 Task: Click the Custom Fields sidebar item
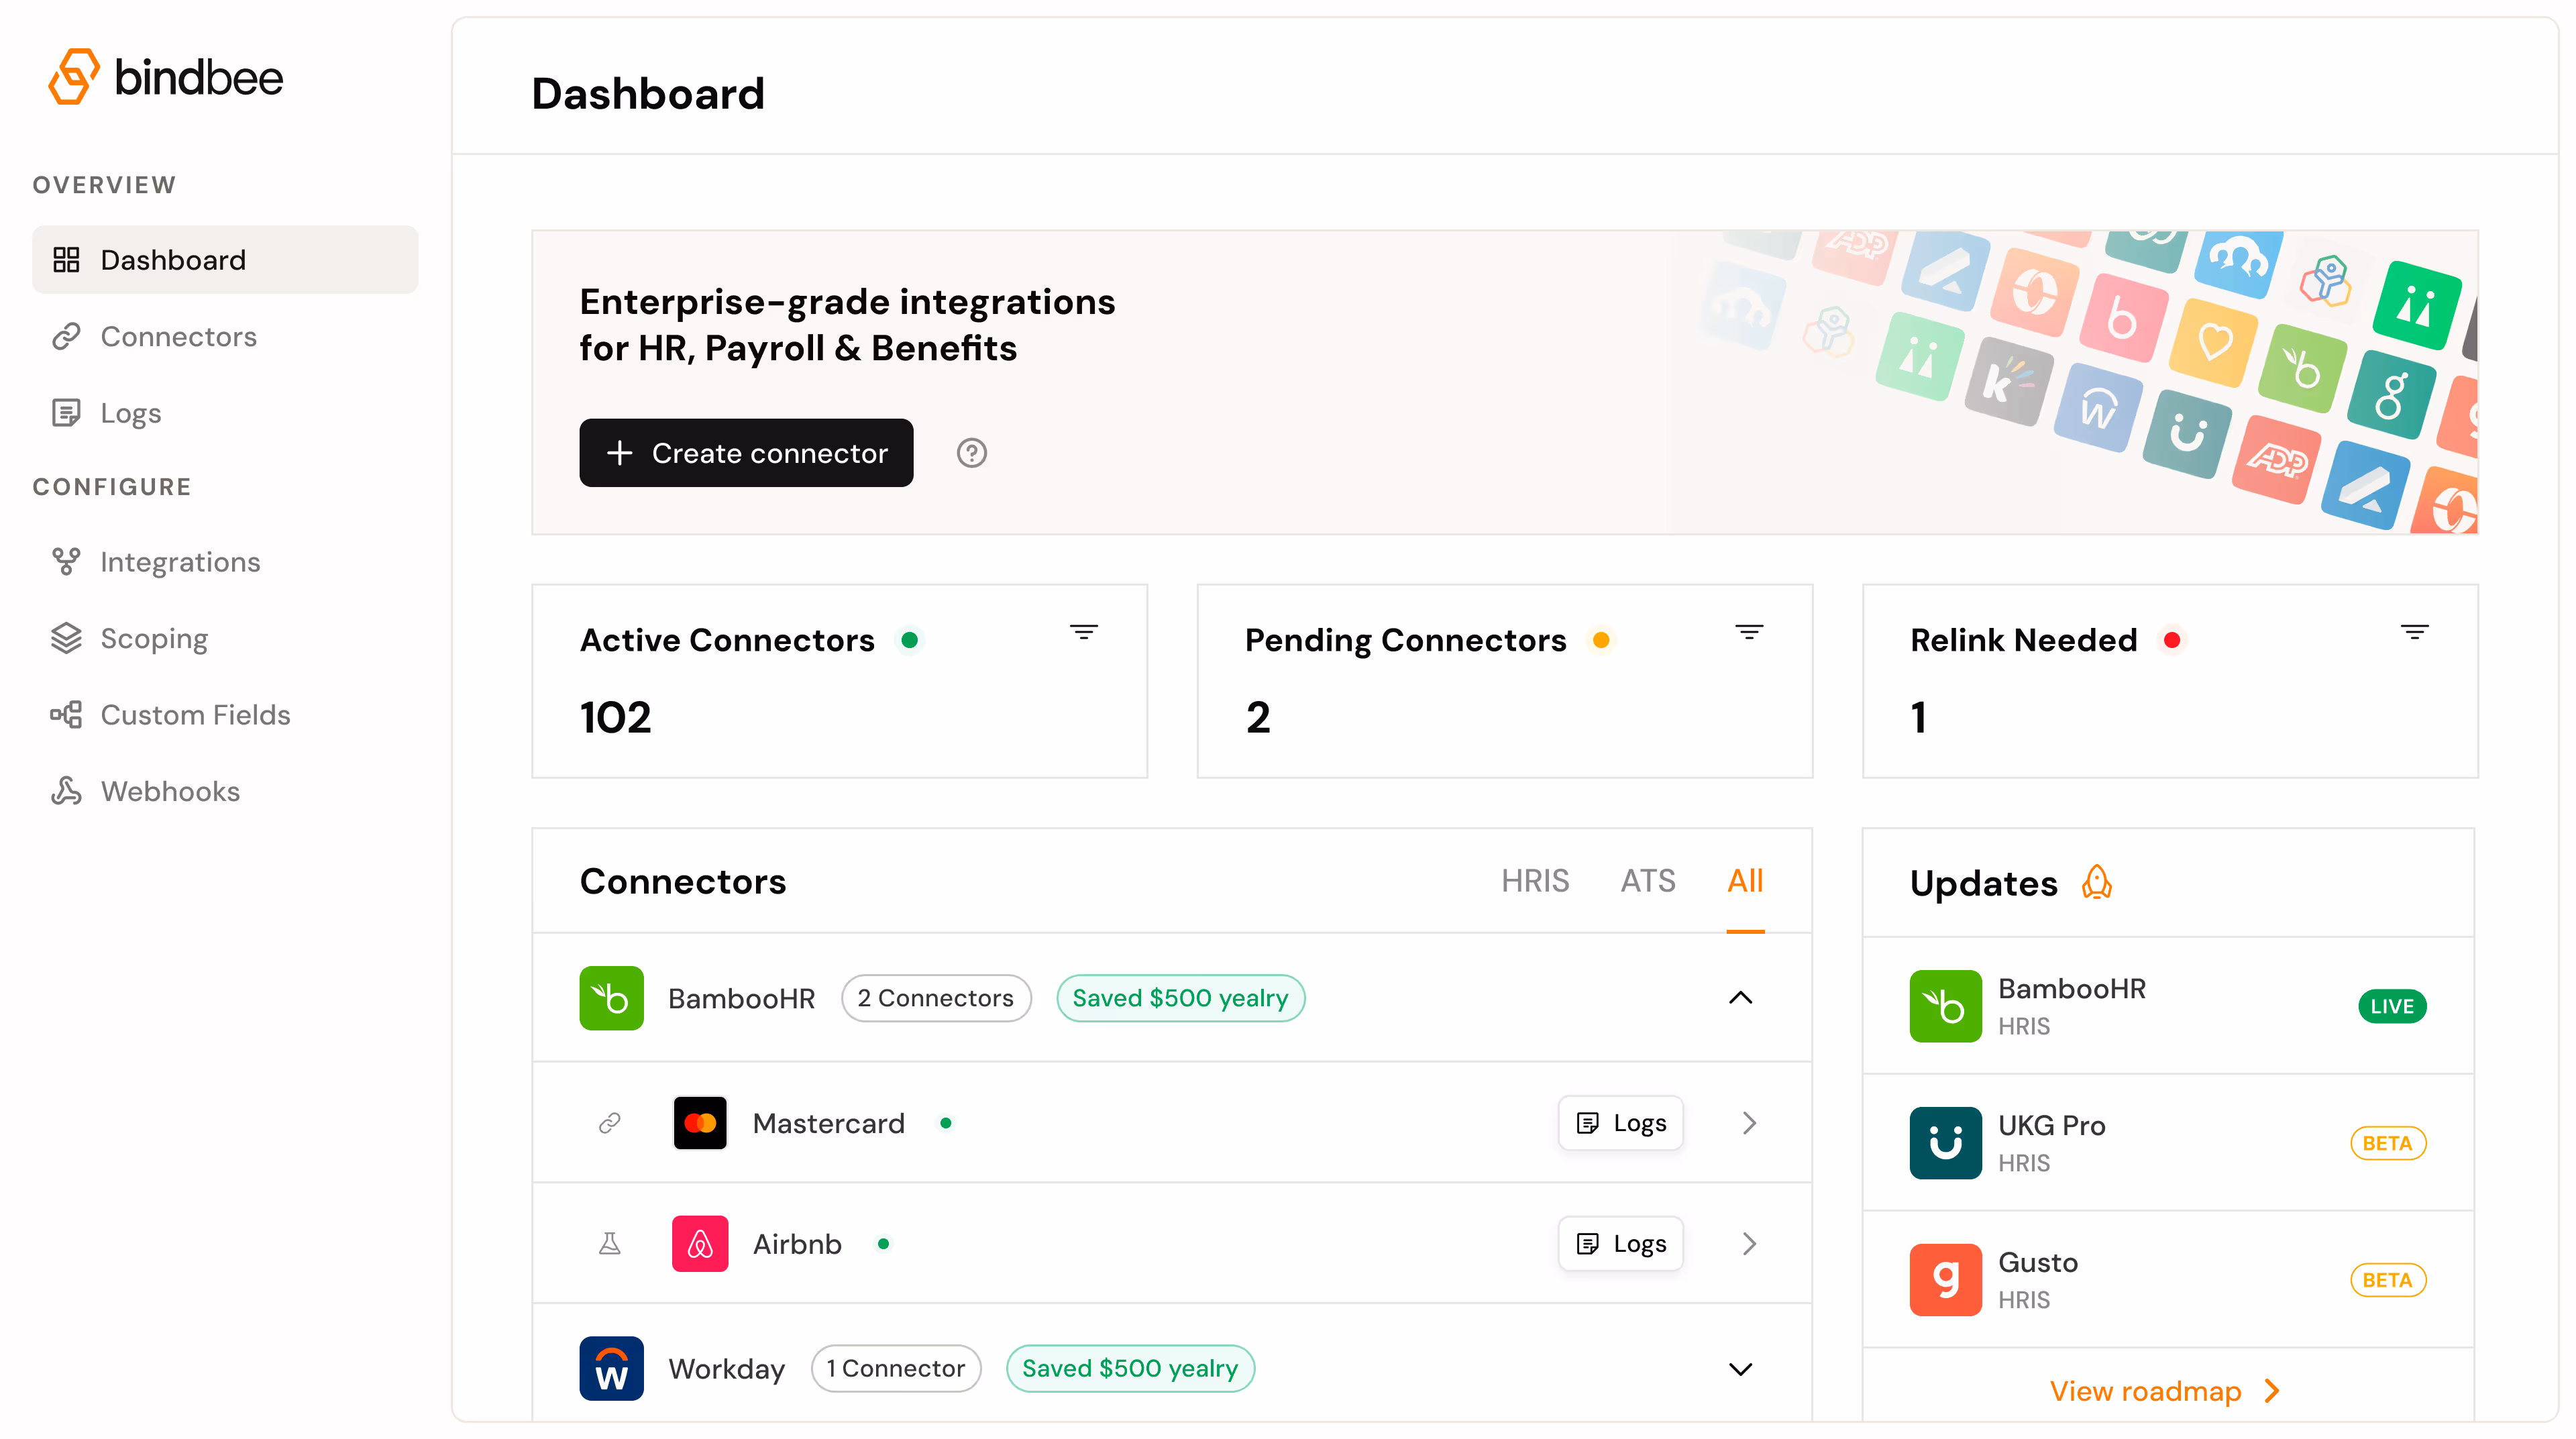click(195, 715)
